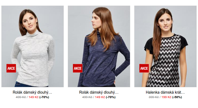Click the red 199 Kč sale price
198x108 pixels.
coord(166,97)
